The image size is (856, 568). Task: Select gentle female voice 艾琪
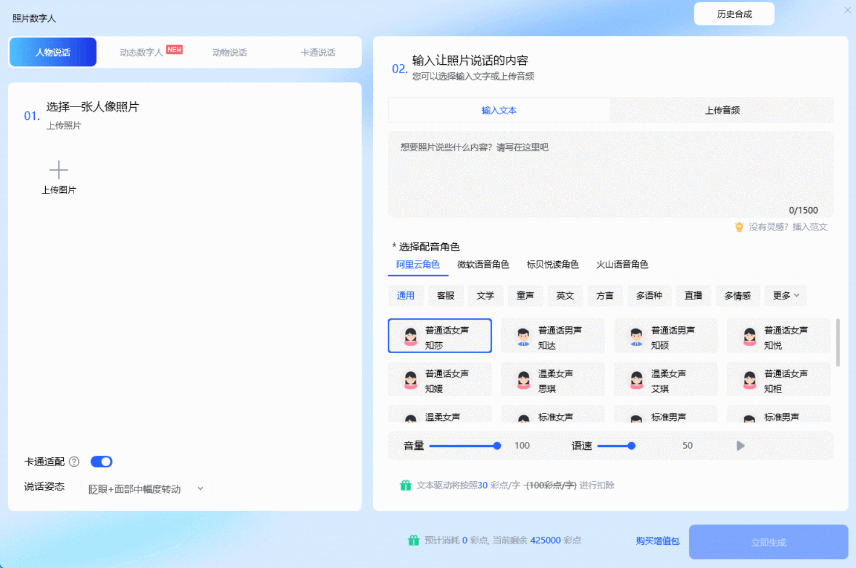(665, 379)
